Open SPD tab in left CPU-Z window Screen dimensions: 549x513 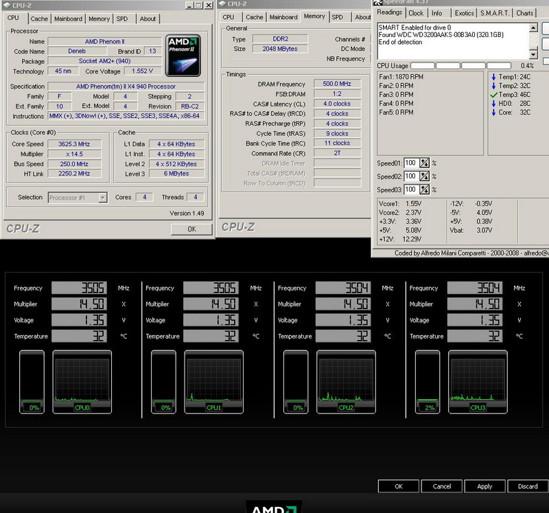(122, 19)
